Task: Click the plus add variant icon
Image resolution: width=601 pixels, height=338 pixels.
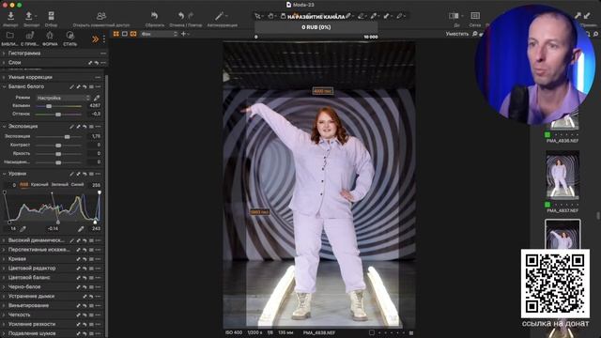Action: coord(183,34)
